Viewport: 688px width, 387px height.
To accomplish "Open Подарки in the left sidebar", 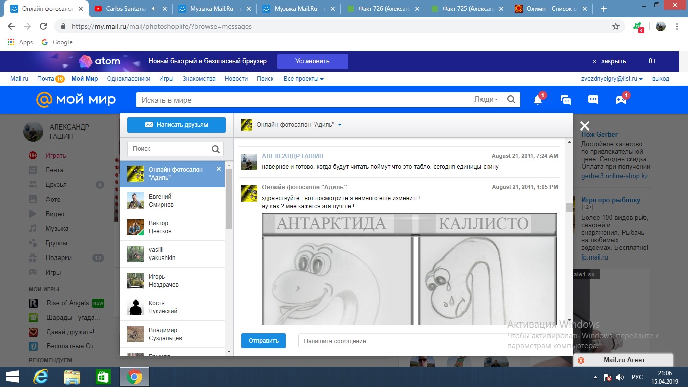I will point(58,258).
